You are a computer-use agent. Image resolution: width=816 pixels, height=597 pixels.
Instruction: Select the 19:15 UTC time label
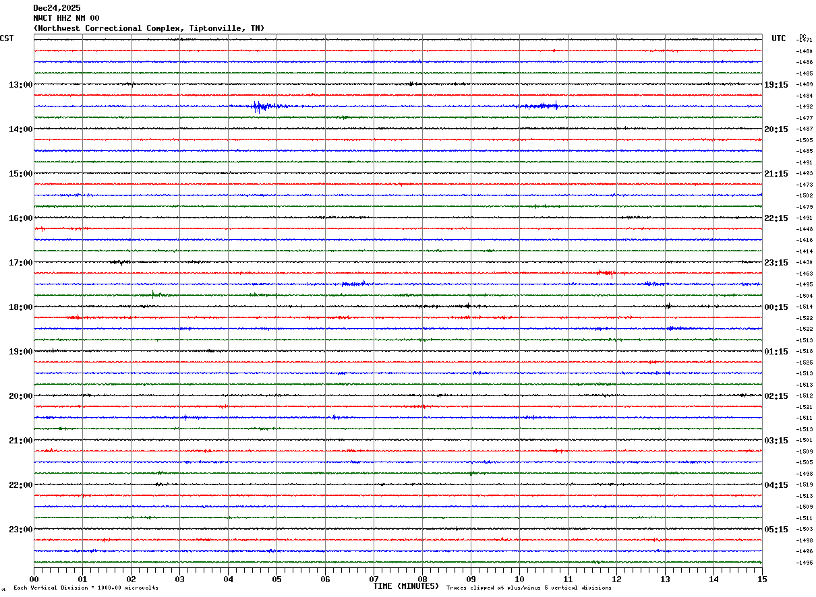(x=776, y=85)
